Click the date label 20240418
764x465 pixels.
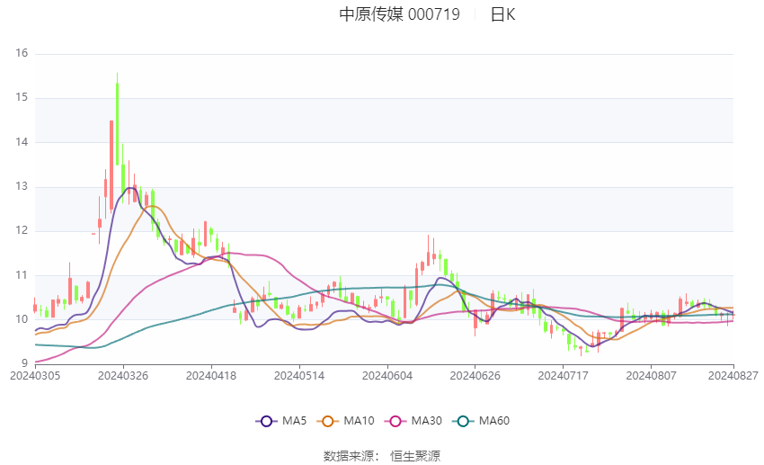pos(211,376)
